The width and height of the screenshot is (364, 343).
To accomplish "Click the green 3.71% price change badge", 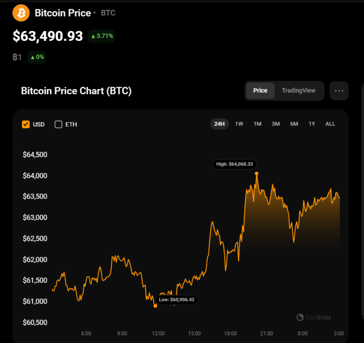I will (x=102, y=36).
